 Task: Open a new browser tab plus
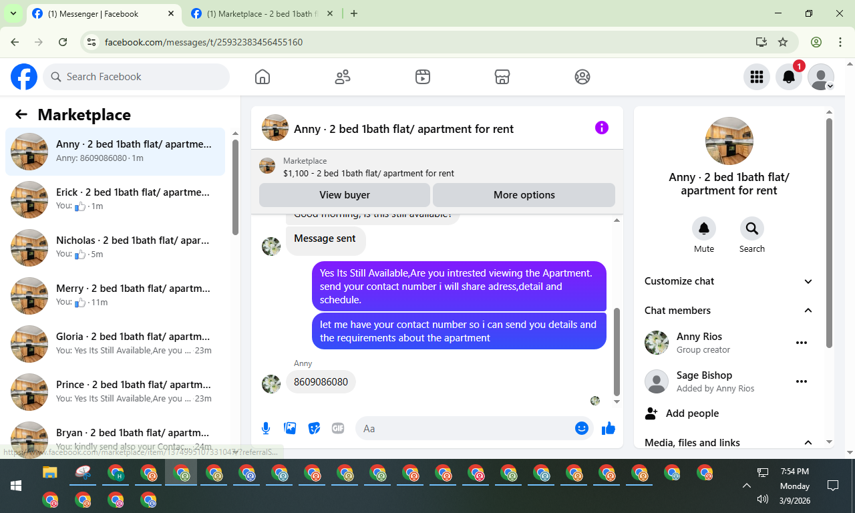pos(354,13)
